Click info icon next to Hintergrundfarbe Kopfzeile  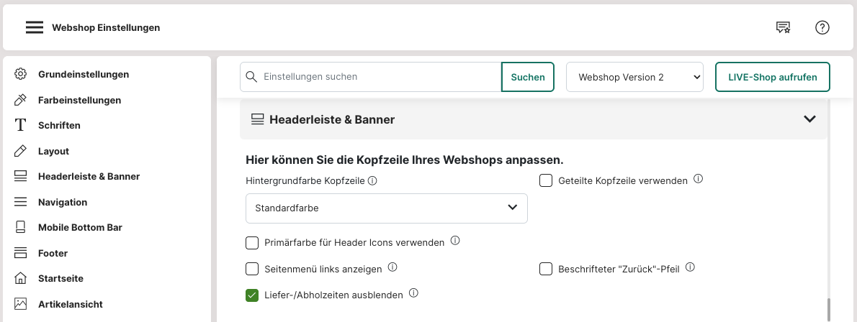372,181
